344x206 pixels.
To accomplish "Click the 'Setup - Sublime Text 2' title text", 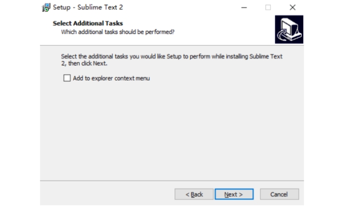I will coord(88,7).
